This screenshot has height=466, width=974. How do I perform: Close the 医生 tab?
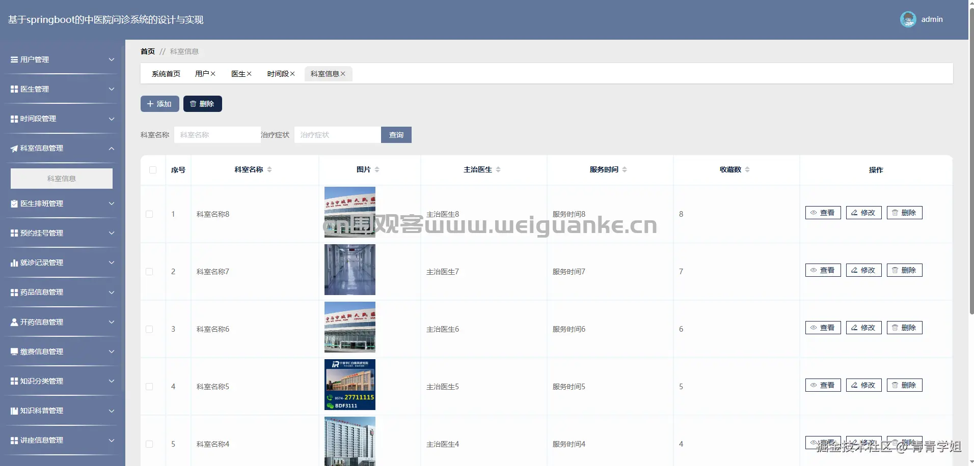(x=249, y=73)
